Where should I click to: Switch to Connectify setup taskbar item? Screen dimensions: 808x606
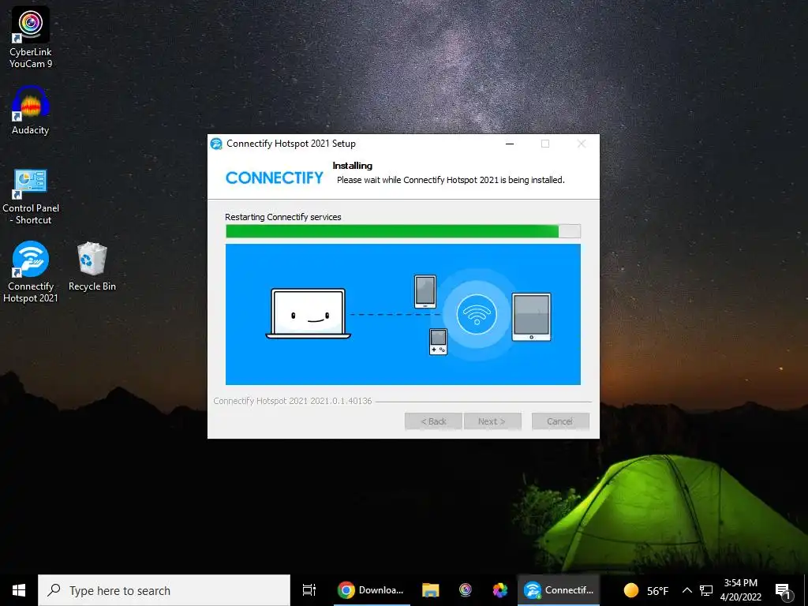pos(559,590)
